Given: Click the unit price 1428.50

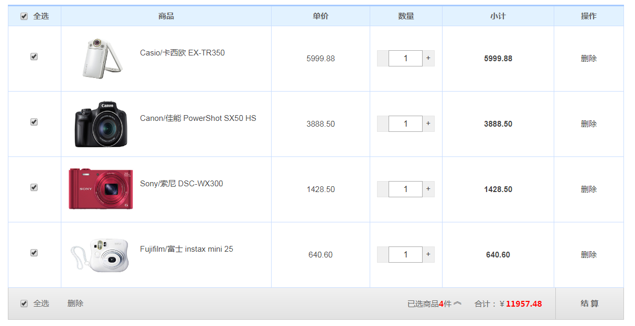Looking at the screenshot, I should pyautogui.click(x=320, y=189).
